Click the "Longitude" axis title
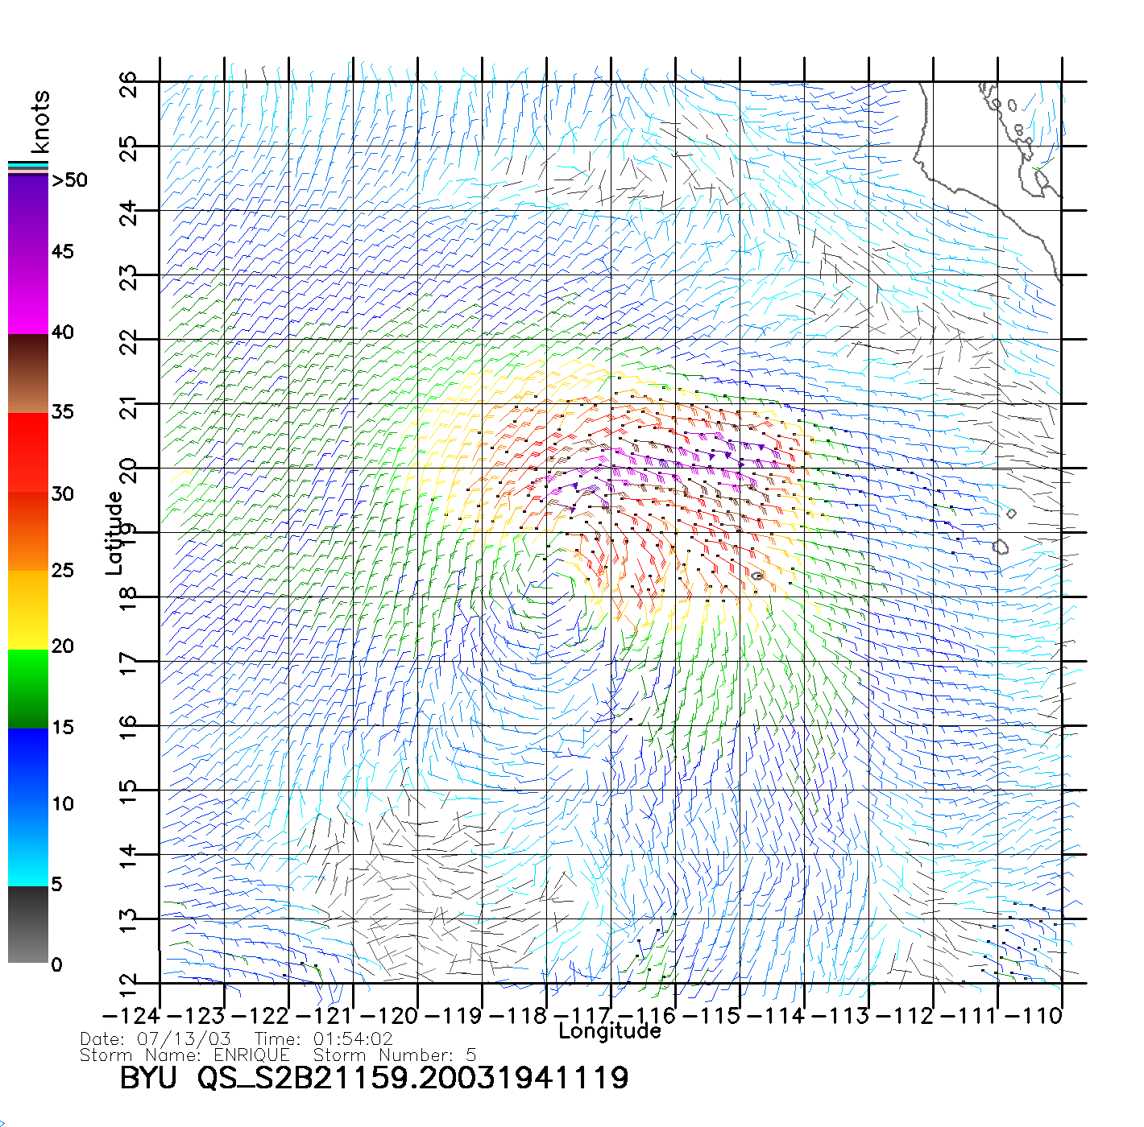Screen dimensions: 1144x1127 pos(610,1031)
